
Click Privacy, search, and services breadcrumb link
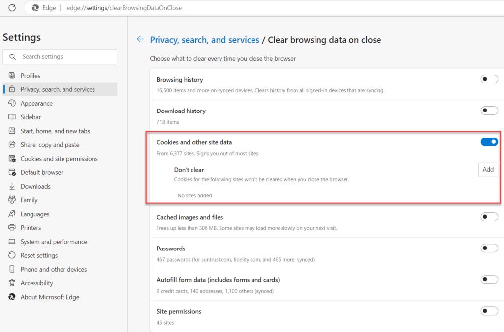click(x=204, y=40)
